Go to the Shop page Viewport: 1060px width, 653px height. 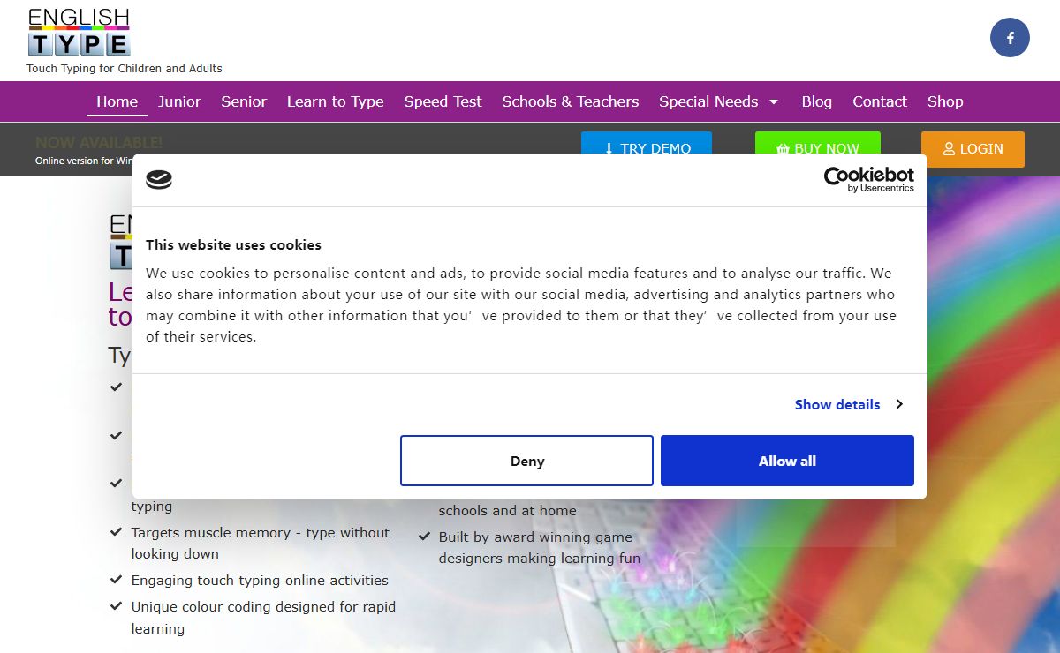pyautogui.click(x=945, y=101)
